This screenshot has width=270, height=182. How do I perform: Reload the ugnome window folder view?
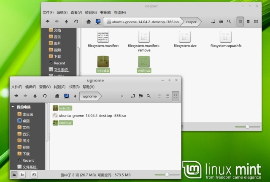[45, 96]
